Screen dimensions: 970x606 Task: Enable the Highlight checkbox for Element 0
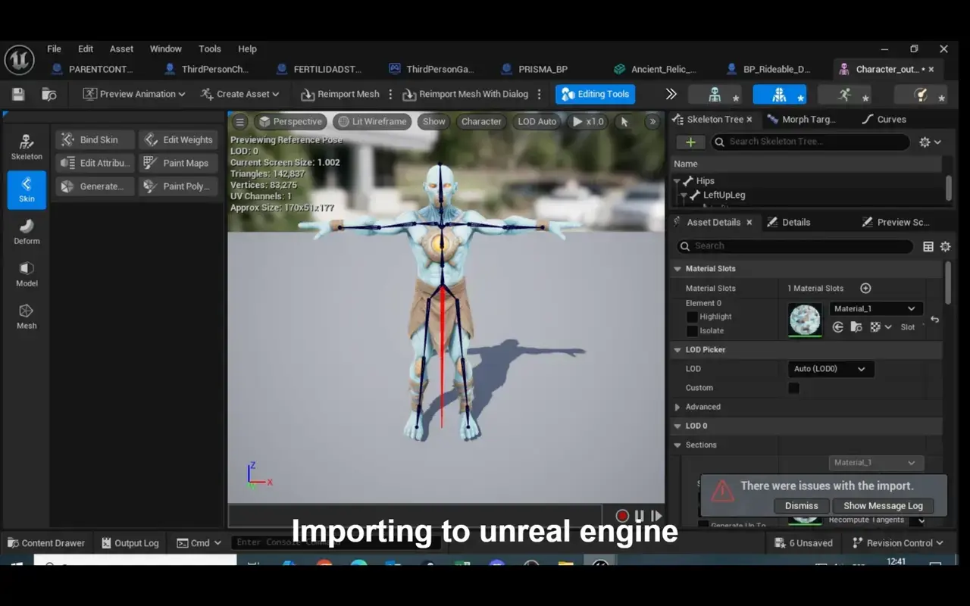point(691,317)
